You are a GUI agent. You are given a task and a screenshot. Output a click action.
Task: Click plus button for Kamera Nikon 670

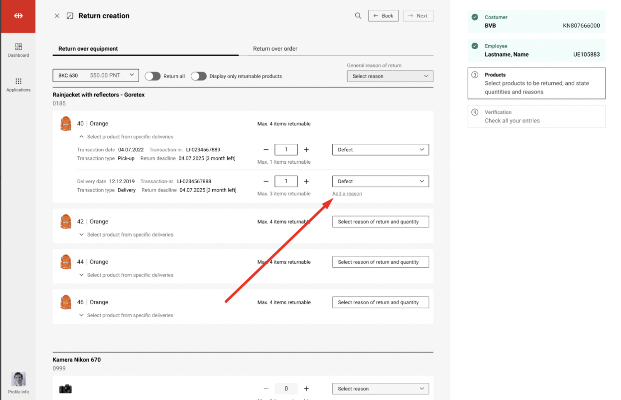click(x=306, y=389)
